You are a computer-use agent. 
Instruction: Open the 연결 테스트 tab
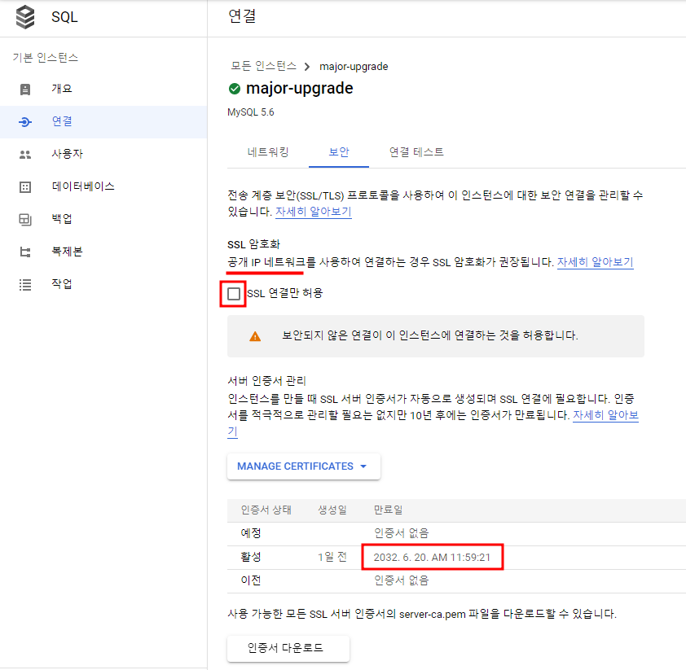point(416,152)
